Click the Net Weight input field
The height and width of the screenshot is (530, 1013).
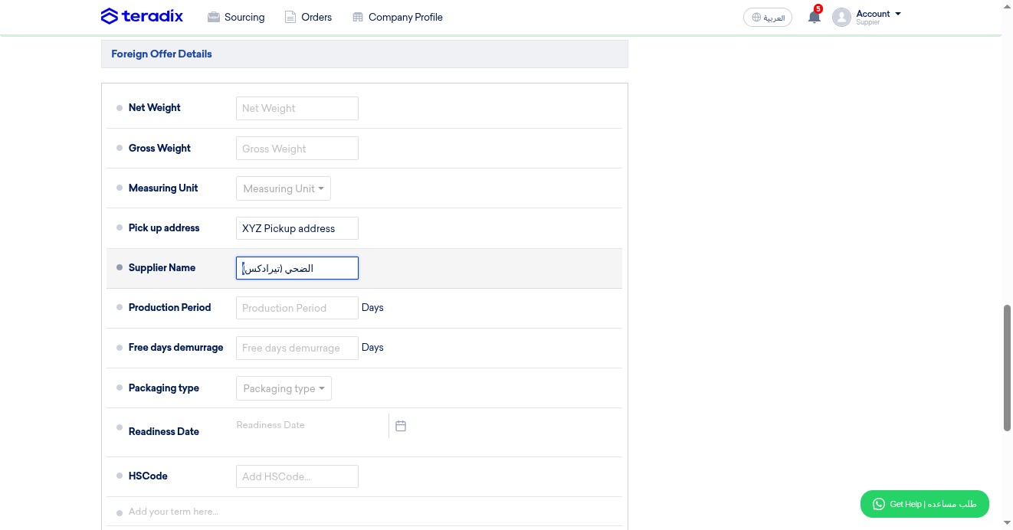click(297, 108)
